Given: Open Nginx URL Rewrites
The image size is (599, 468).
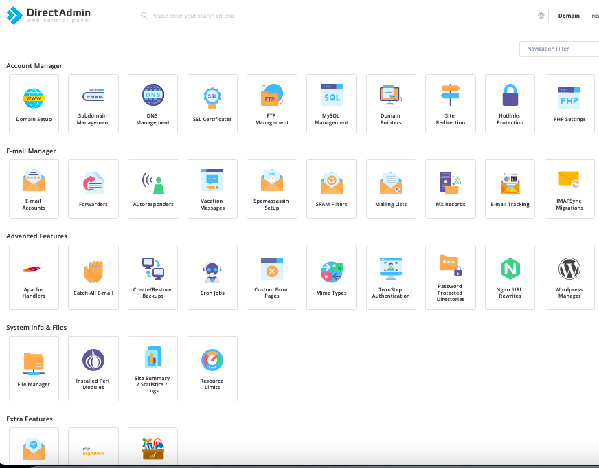Looking at the screenshot, I should click(x=510, y=277).
